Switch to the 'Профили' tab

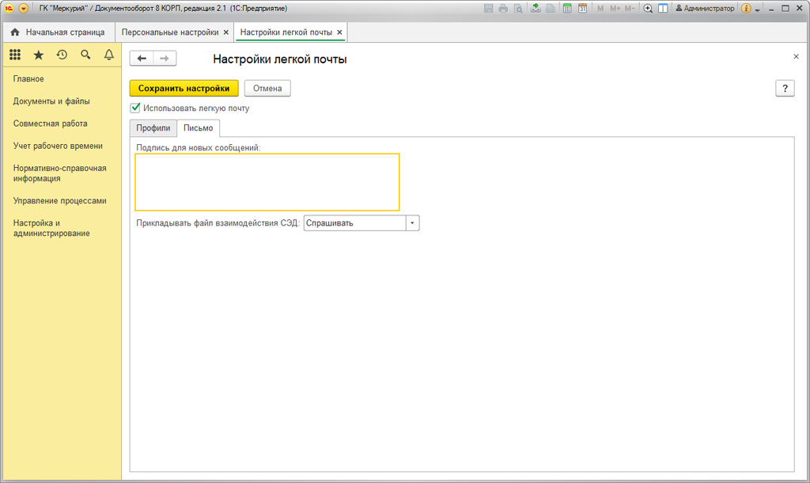click(153, 128)
